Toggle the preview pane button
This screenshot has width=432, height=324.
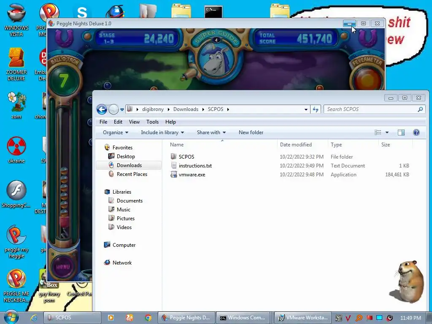[401, 132]
